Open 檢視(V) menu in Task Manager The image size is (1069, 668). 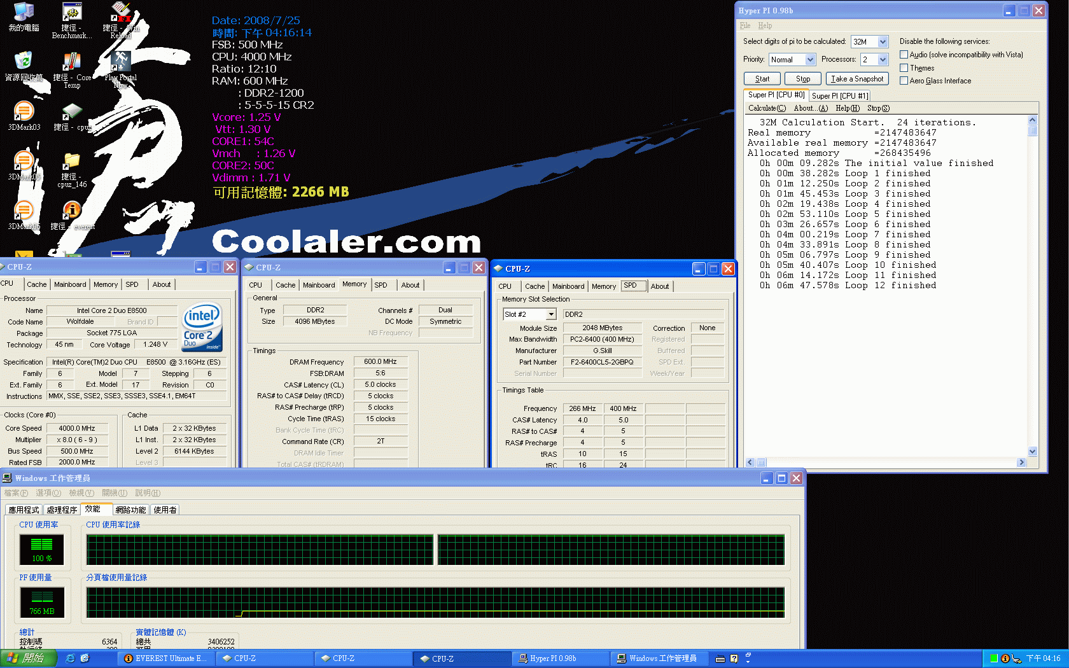click(x=81, y=493)
